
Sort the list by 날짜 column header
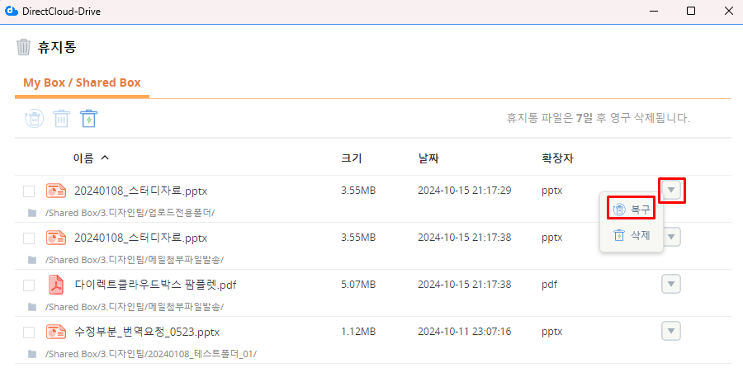pos(430,158)
